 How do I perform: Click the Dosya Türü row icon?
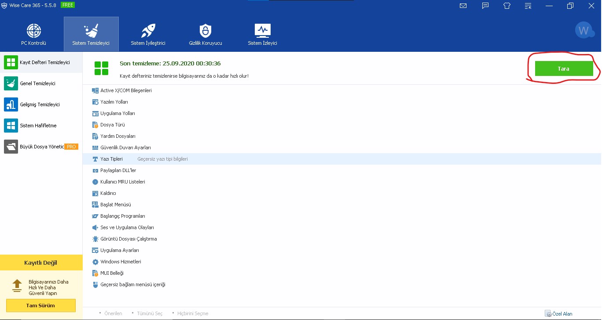pos(95,125)
